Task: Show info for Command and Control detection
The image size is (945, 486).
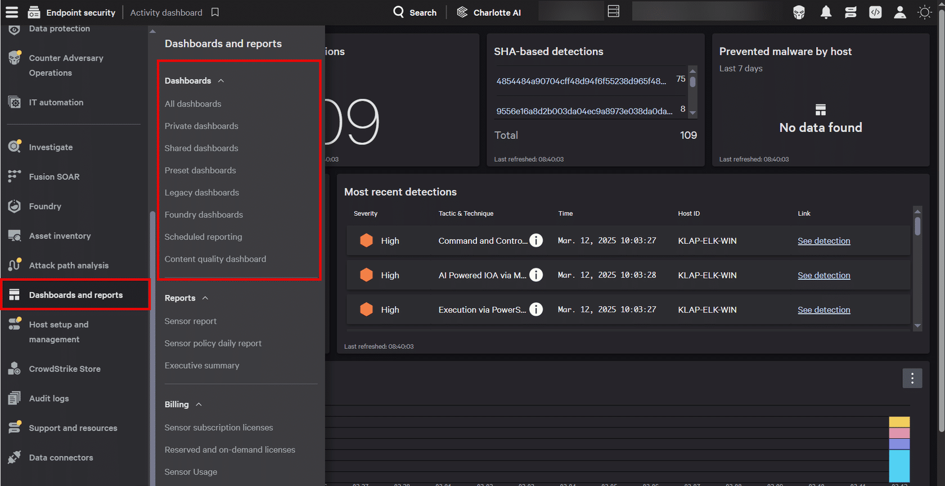Action: pos(536,240)
